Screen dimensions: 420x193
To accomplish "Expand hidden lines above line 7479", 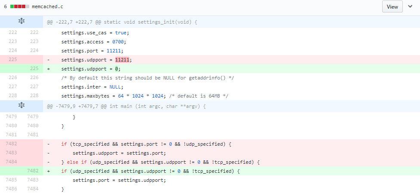I will (21, 106).
